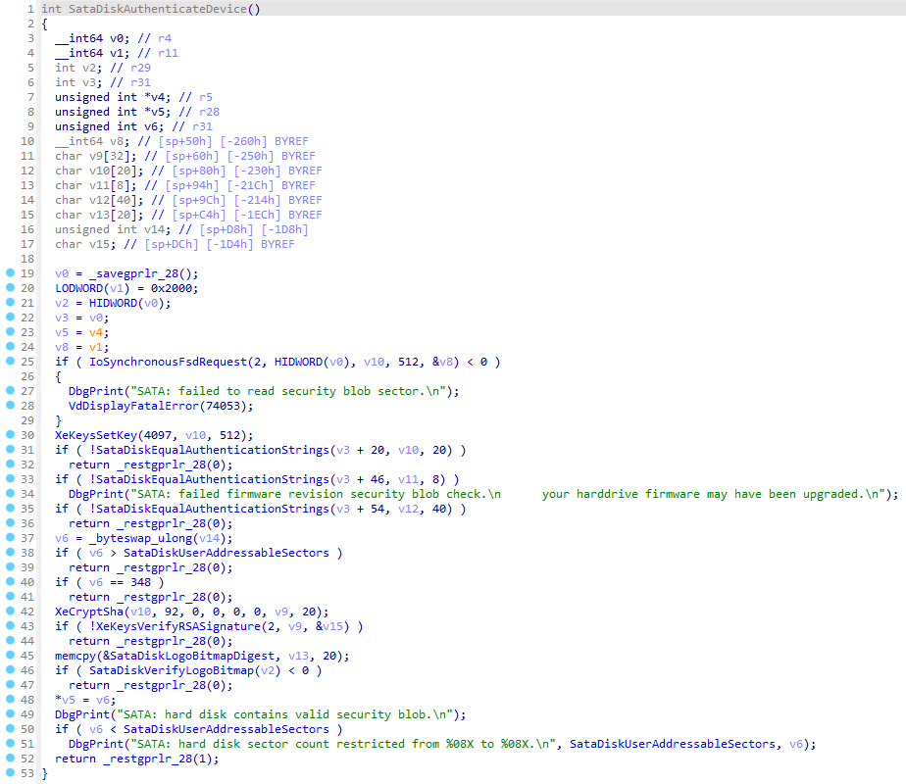906x784 pixels.
Task: Click _byteswap_ulong function name
Action: point(140,538)
